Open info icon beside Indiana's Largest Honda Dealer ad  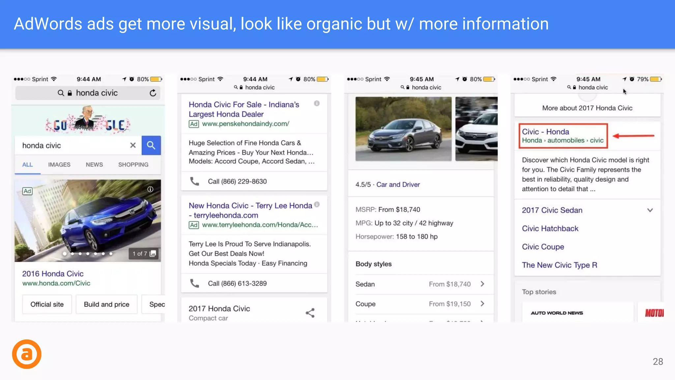[x=317, y=103]
